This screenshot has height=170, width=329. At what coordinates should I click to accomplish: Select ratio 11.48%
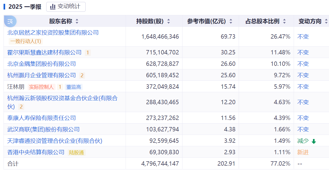(281, 52)
